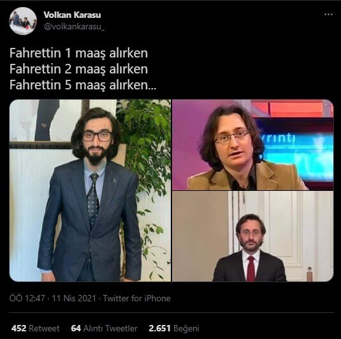341x339 pixels.
Task: Open the Twitter for iPhone source link
Action: click(136, 298)
